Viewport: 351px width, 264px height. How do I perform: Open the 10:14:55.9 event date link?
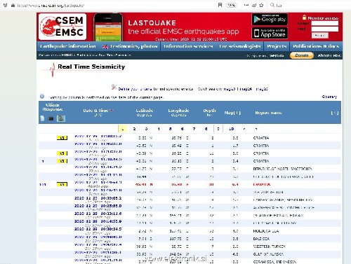click(x=98, y=221)
